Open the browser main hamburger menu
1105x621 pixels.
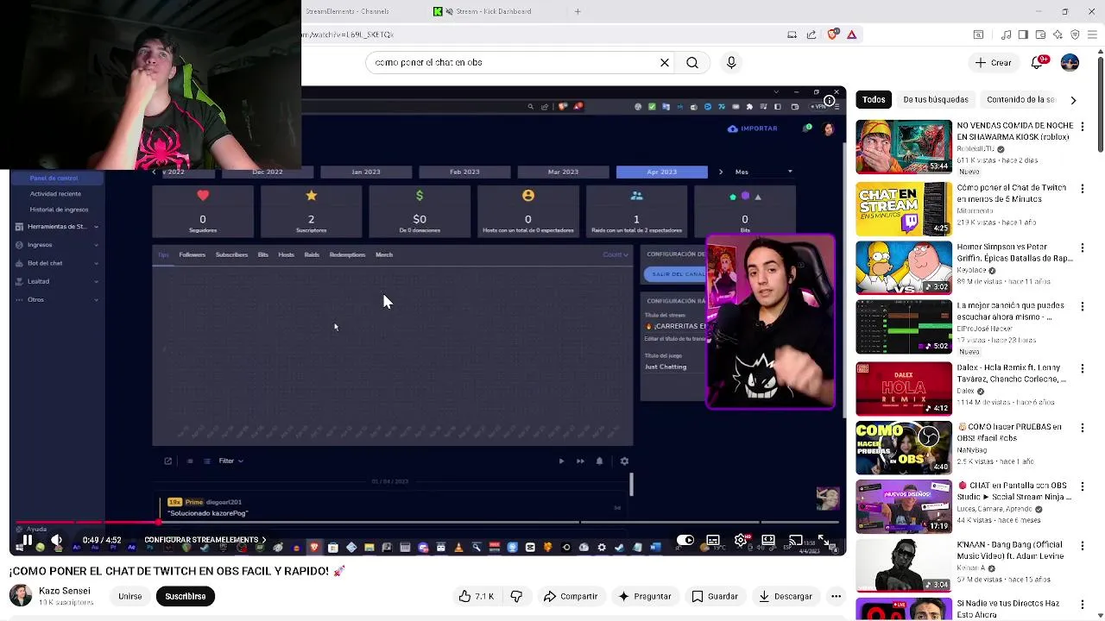click(x=1093, y=34)
